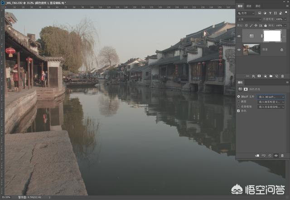
Task: Filter layers by pixel layer icon
Action: pyautogui.click(x=260, y=13)
